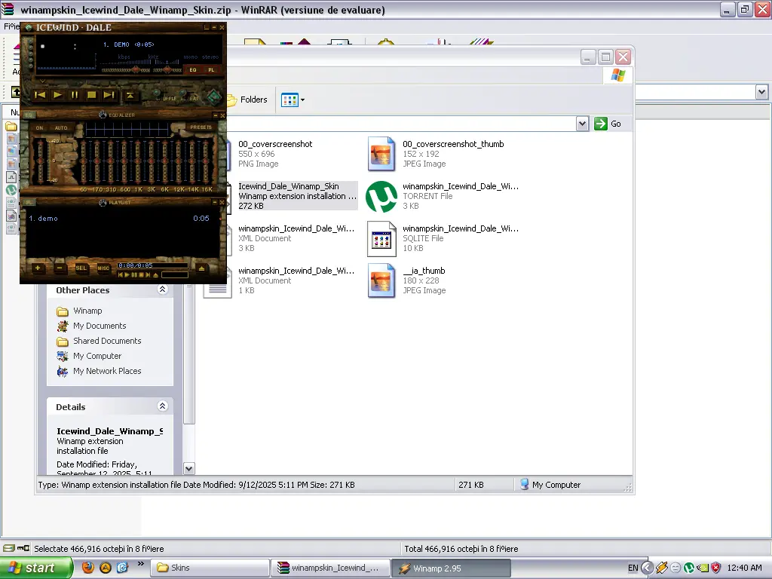This screenshot has width=772, height=579.
Task: Switch to Skins taskbar window
Action: [209, 568]
